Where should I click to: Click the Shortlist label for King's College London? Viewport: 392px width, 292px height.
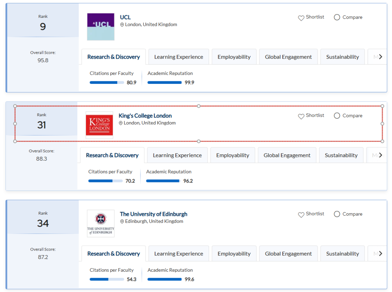point(315,115)
